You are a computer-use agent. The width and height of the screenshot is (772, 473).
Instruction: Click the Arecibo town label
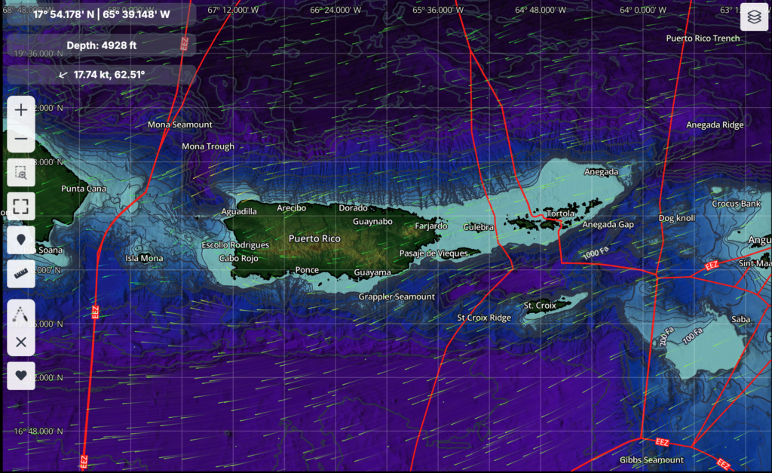pos(291,208)
